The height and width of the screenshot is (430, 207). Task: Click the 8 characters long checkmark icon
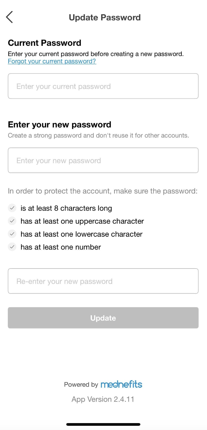point(12,208)
